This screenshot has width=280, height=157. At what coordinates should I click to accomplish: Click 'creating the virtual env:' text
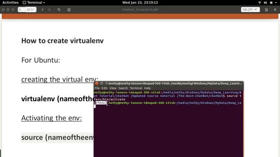coord(59,79)
